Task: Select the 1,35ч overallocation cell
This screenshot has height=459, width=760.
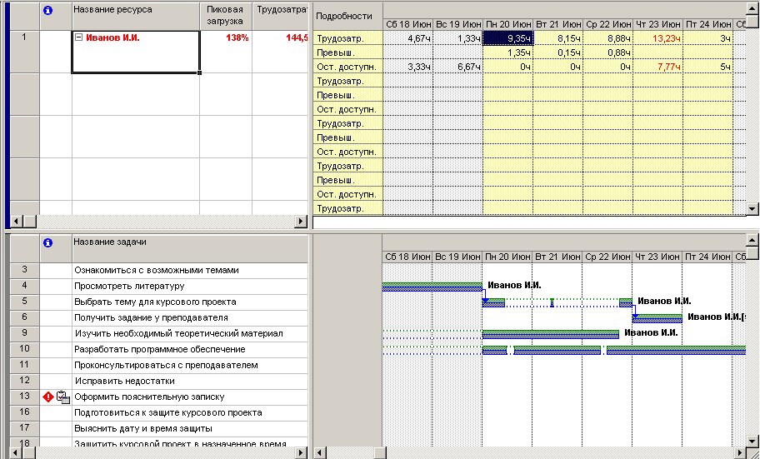Action: [508, 52]
